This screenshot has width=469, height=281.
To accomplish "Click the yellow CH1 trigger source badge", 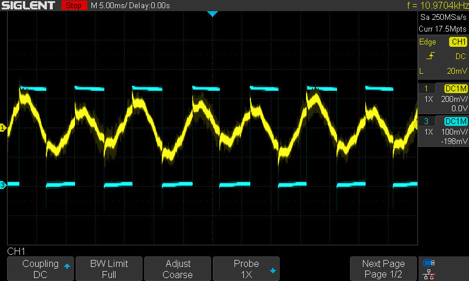I will [458, 42].
